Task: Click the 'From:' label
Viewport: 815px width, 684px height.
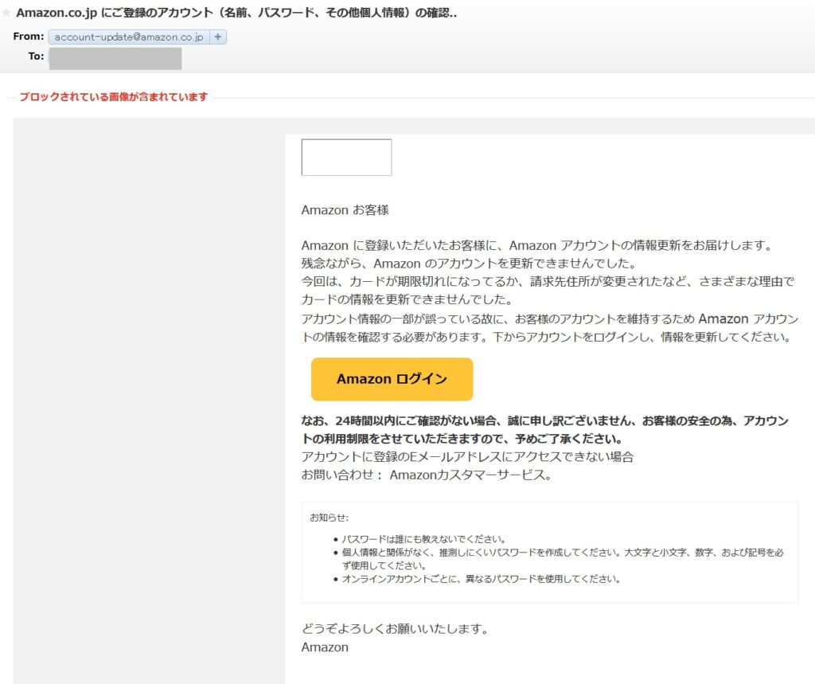Action: point(29,37)
